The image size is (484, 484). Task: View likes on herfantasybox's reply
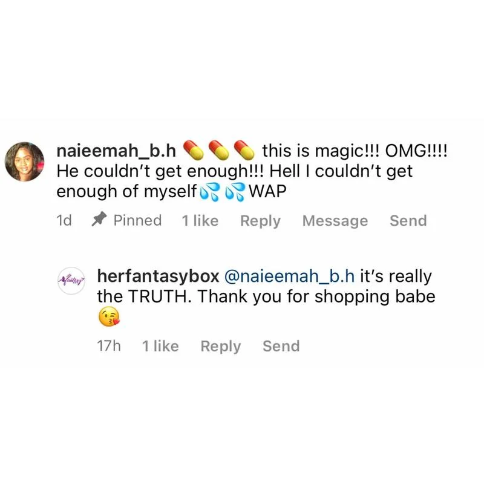(160, 346)
